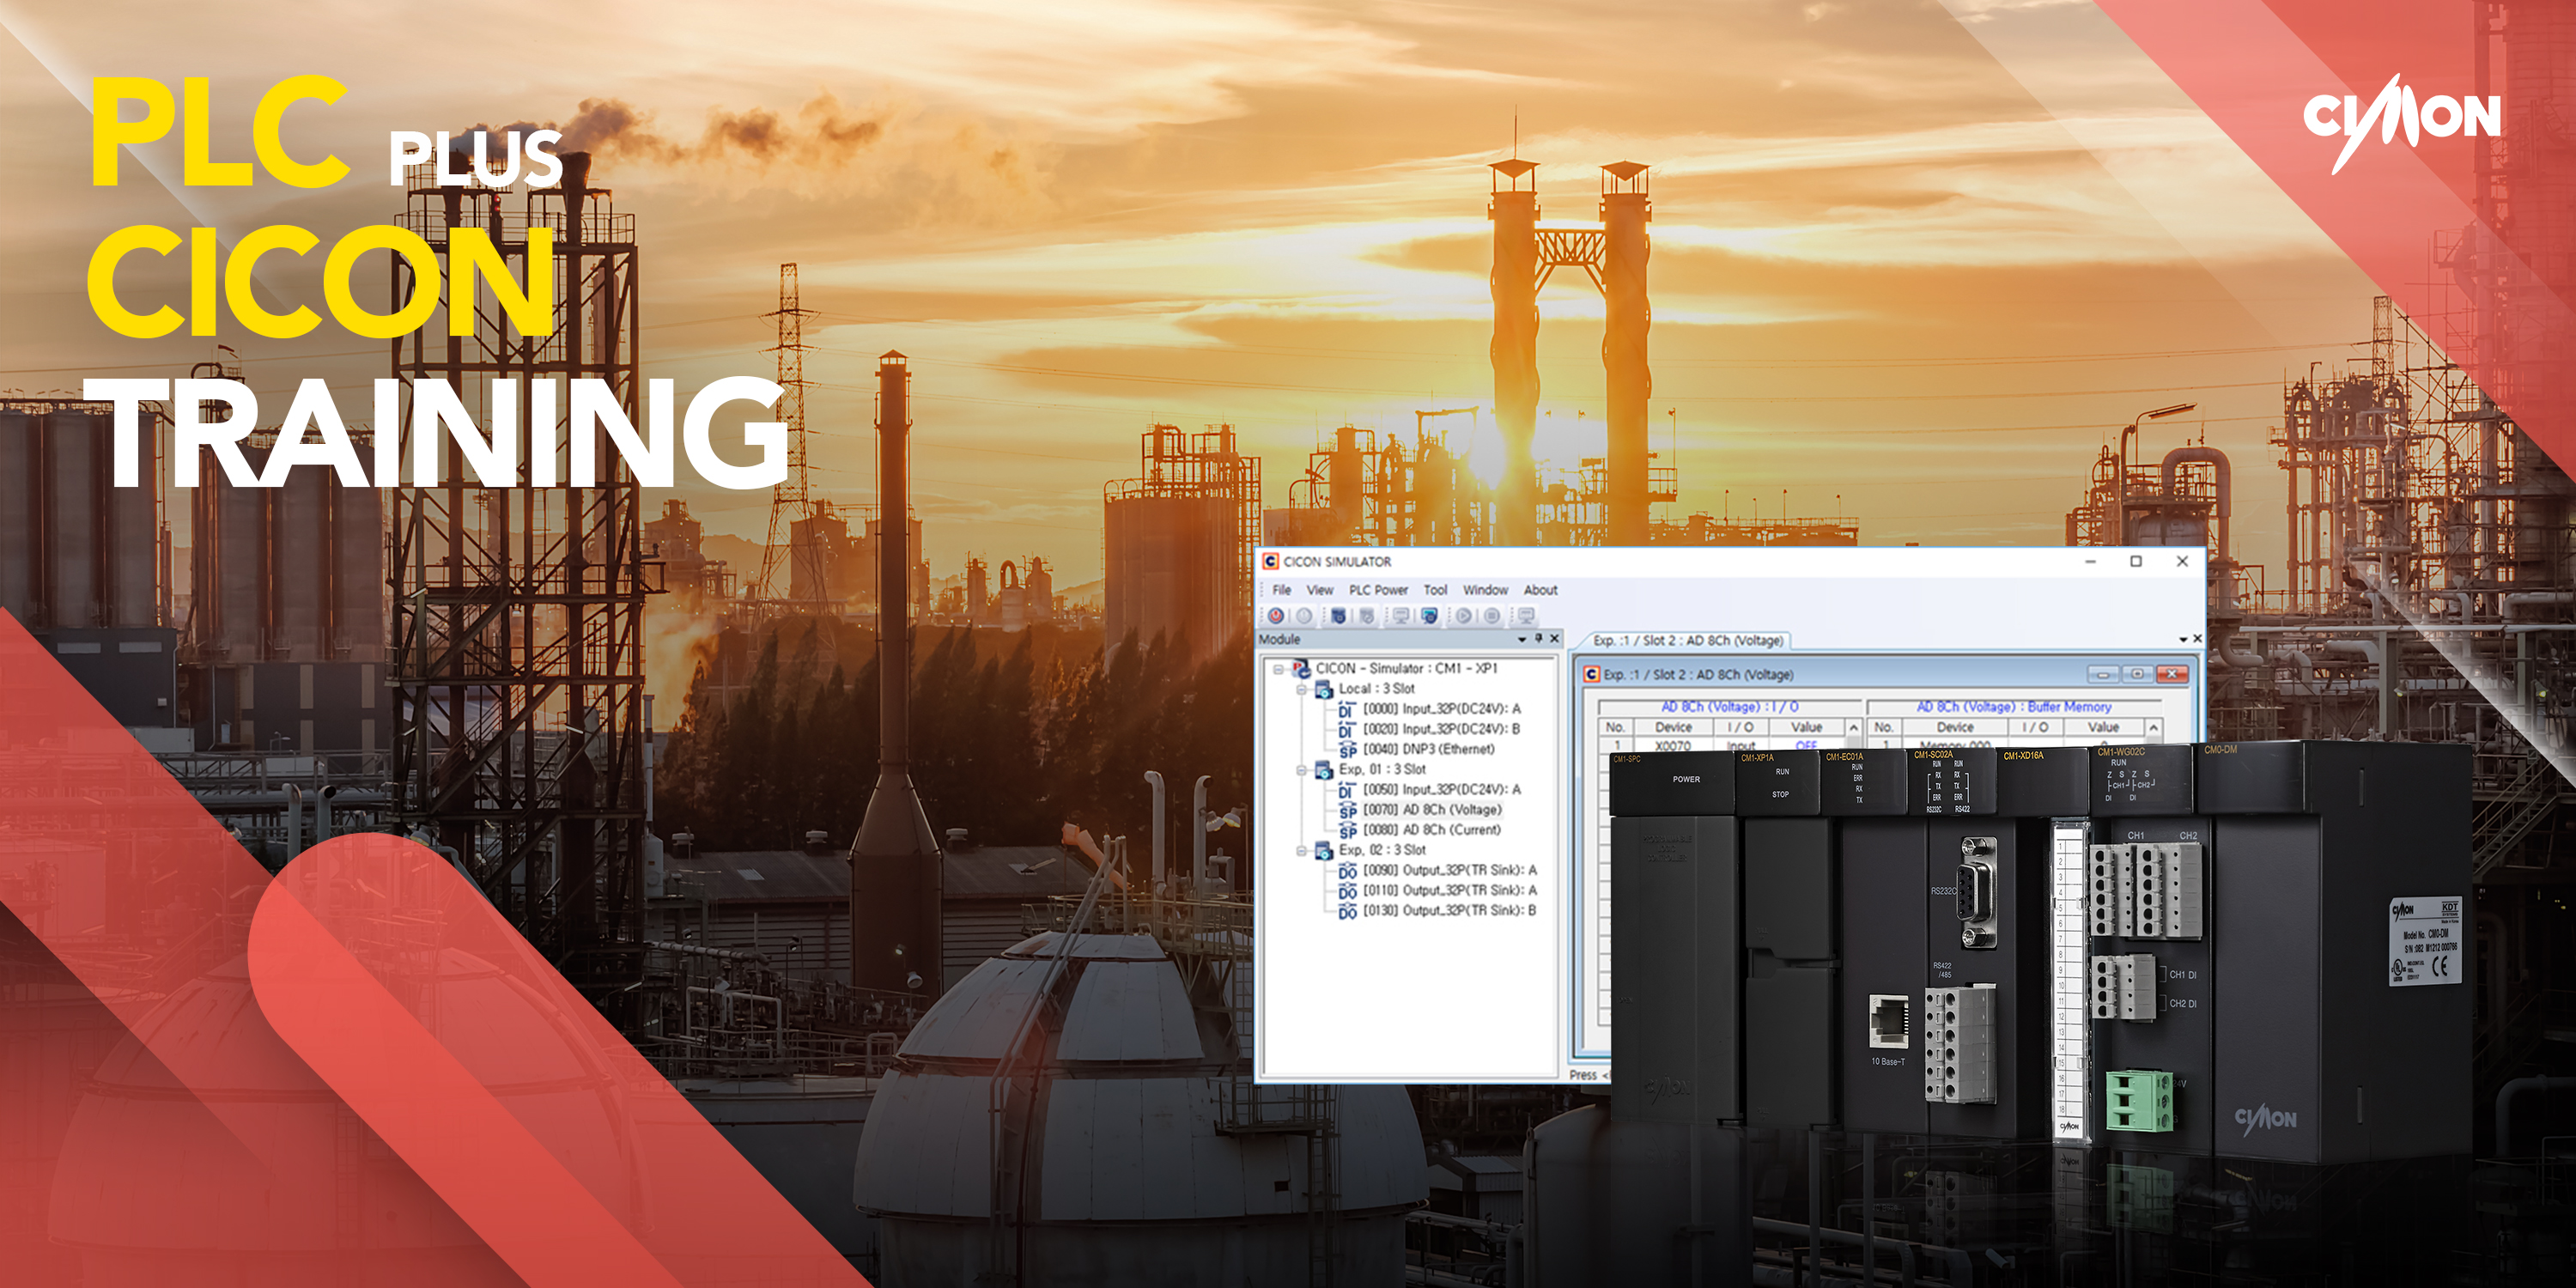Click the DI icon beside Input_32P(DC24V): A
Screen dimensions: 2576x1288
coord(1347,711)
